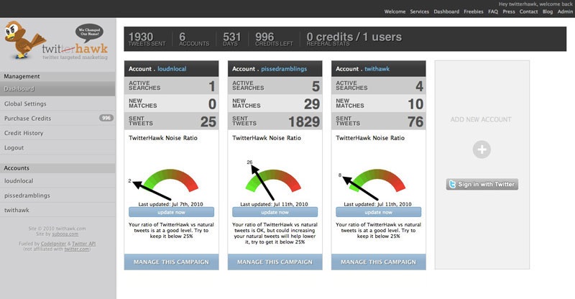Click Logout in sidebar
The height and width of the screenshot is (299, 575).
pos(57,148)
